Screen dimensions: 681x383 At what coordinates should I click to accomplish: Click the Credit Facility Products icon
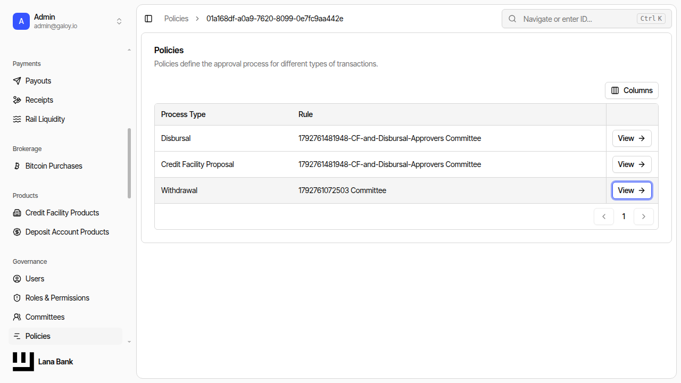17,213
